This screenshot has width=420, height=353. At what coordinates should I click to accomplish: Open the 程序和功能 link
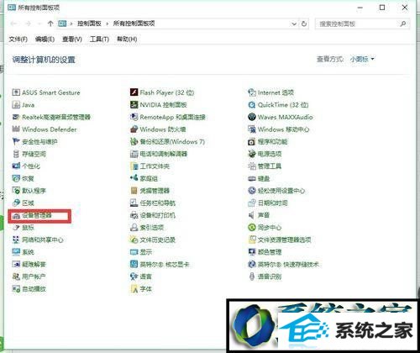click(x=272, y=142)
